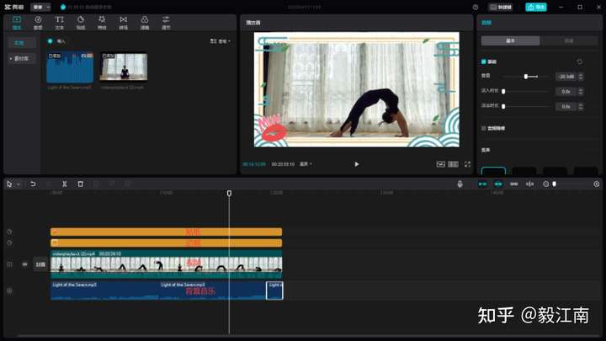The image size is (606, 341).
Task: Select the videoplayback mp4 thumbnail
Action: [124, 67]
